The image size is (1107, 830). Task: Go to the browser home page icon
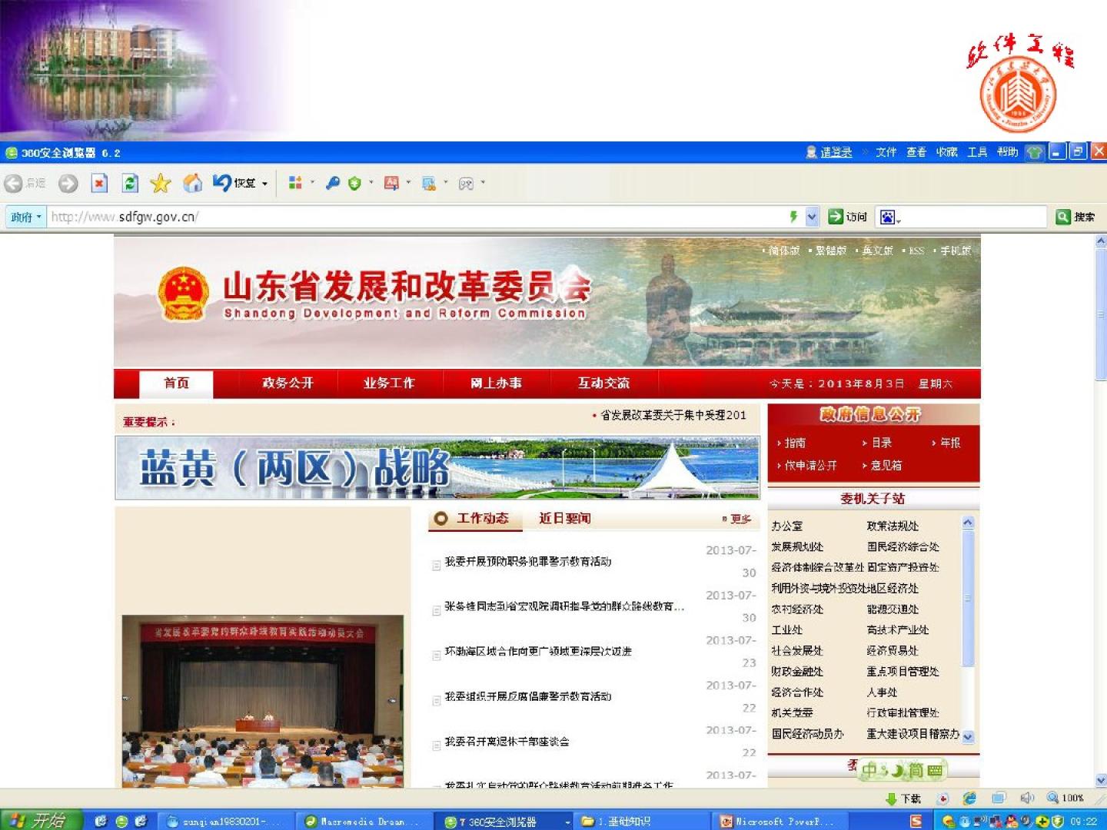(x=192, y=183)
